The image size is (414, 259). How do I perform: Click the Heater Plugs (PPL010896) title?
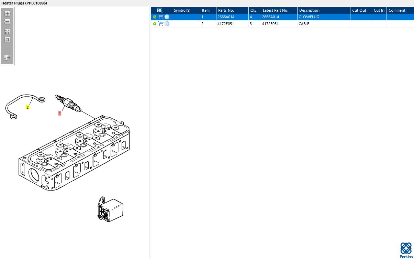pos(24,3)
